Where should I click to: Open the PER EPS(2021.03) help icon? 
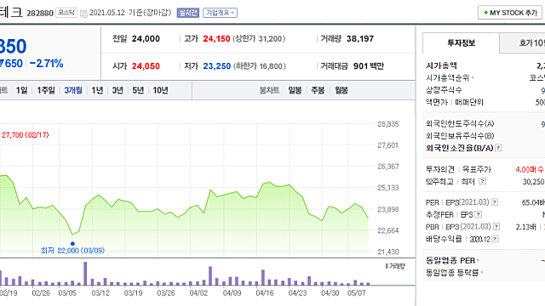[x=495, y=202]
